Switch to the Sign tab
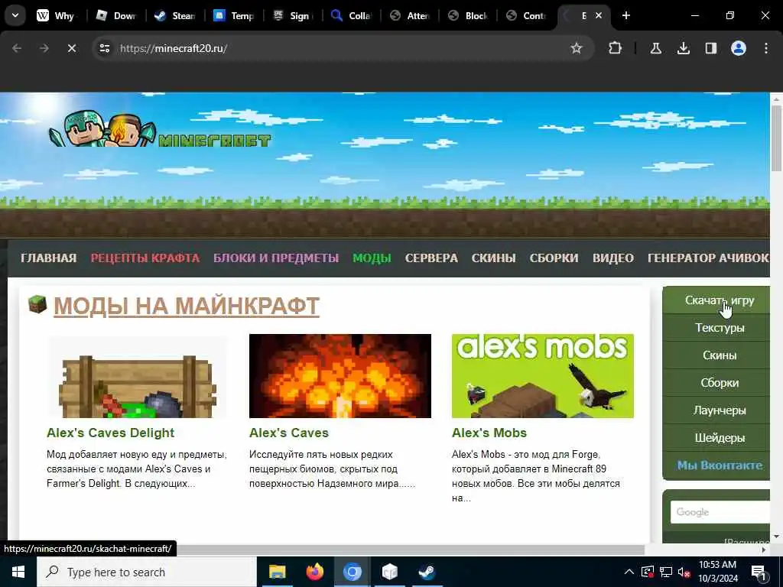The width and height of the screenshot is (783, 587). coord(293,15)
